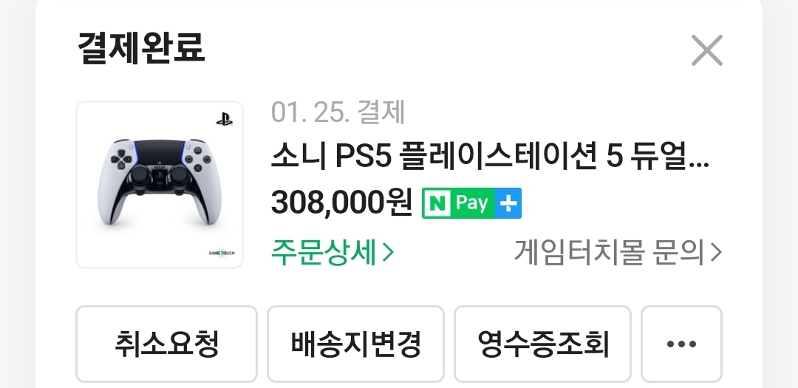Image resolution: width=798 pixels, height=388 pixels.
Task: Click the PlayStation logo on the product image
Action: (x=225, y=120)
